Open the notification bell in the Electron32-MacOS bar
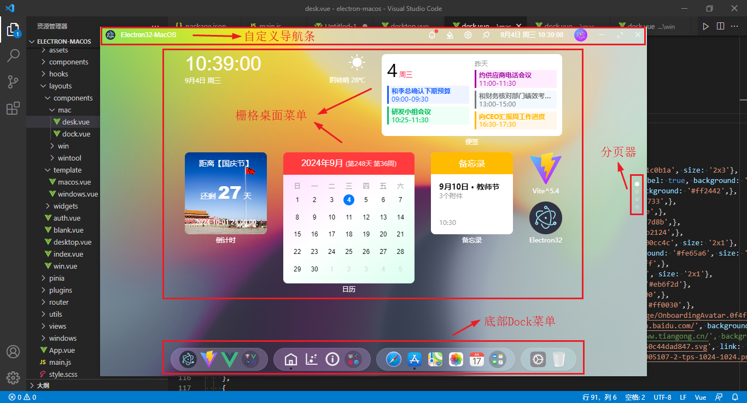 pyautogui.click(x=432, y=35)
